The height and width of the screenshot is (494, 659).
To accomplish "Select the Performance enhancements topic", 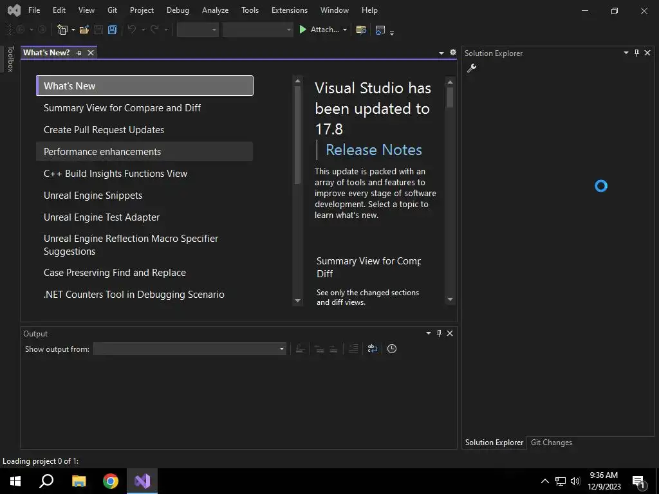I will click(145, 152).
